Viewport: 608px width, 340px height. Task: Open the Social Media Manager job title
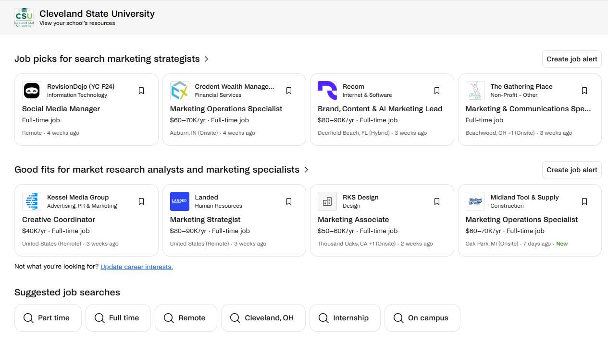pos(61,109)
